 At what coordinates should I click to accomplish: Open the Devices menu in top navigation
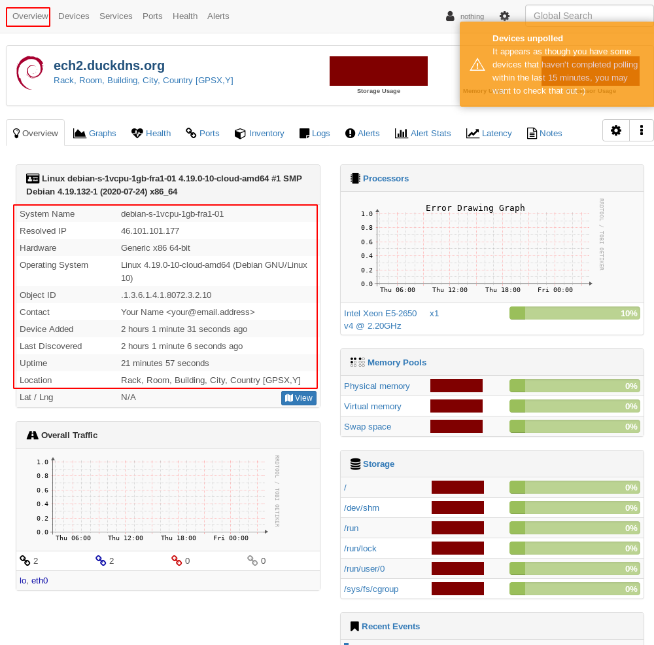(x=74, y=16)
